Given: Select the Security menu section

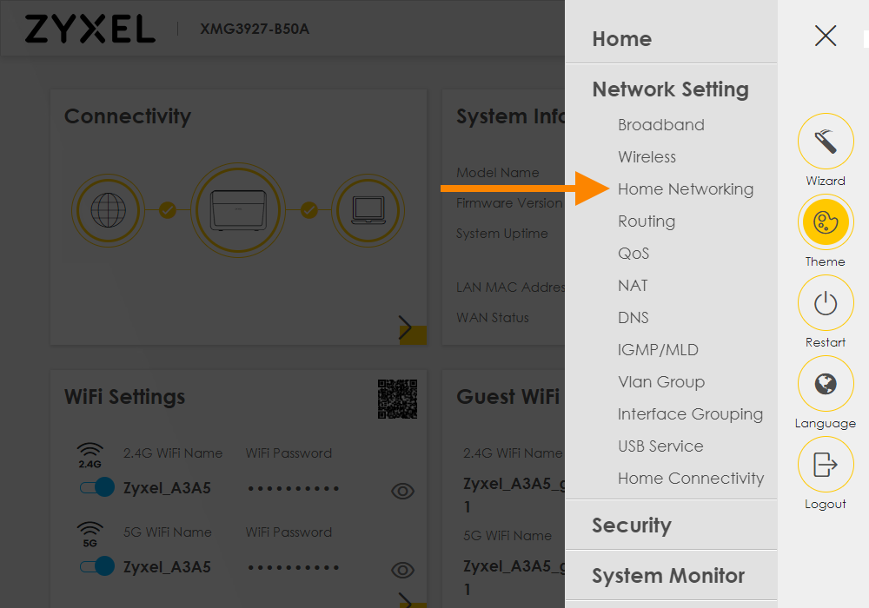Looking at the screenshot, I should click(632, 525).
